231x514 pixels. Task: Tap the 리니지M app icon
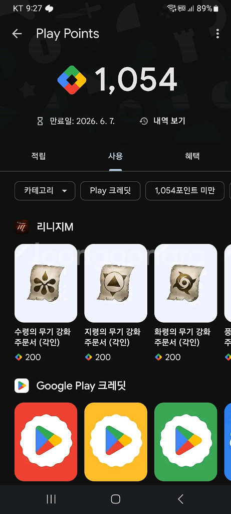(x=22, y=227)
